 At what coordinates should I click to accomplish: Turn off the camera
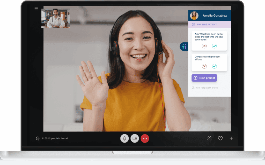tap(135, 138)
